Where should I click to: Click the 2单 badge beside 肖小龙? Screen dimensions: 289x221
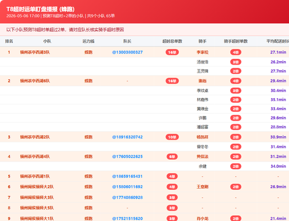[236, 218]
